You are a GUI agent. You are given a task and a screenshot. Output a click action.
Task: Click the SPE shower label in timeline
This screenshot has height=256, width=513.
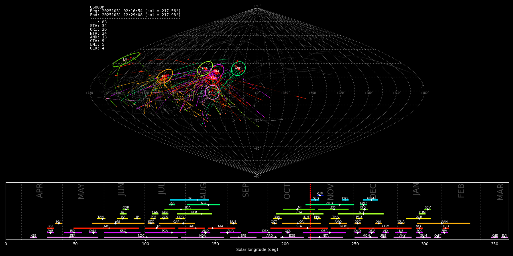coord(243,236)
